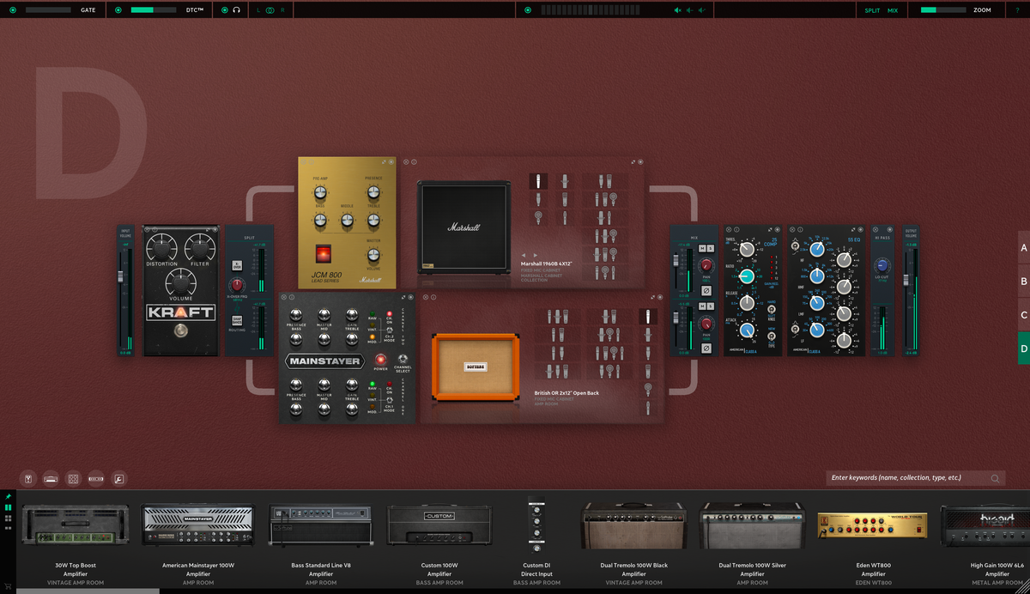Show amplifier heads with the amp filter icon
Screen dimensions: 1030x594
pos(51,478)
